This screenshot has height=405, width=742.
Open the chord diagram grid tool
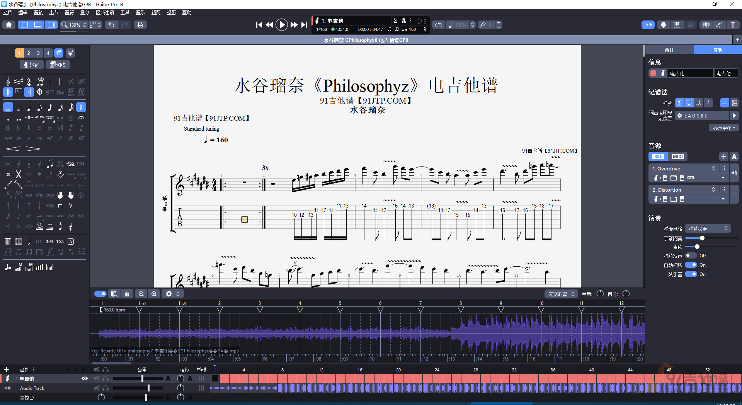[8, 242]
